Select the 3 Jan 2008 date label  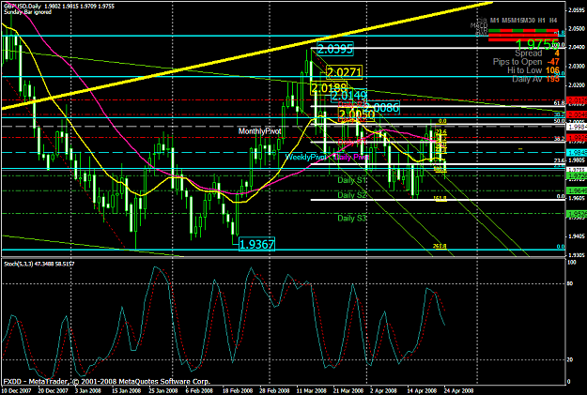88,390
